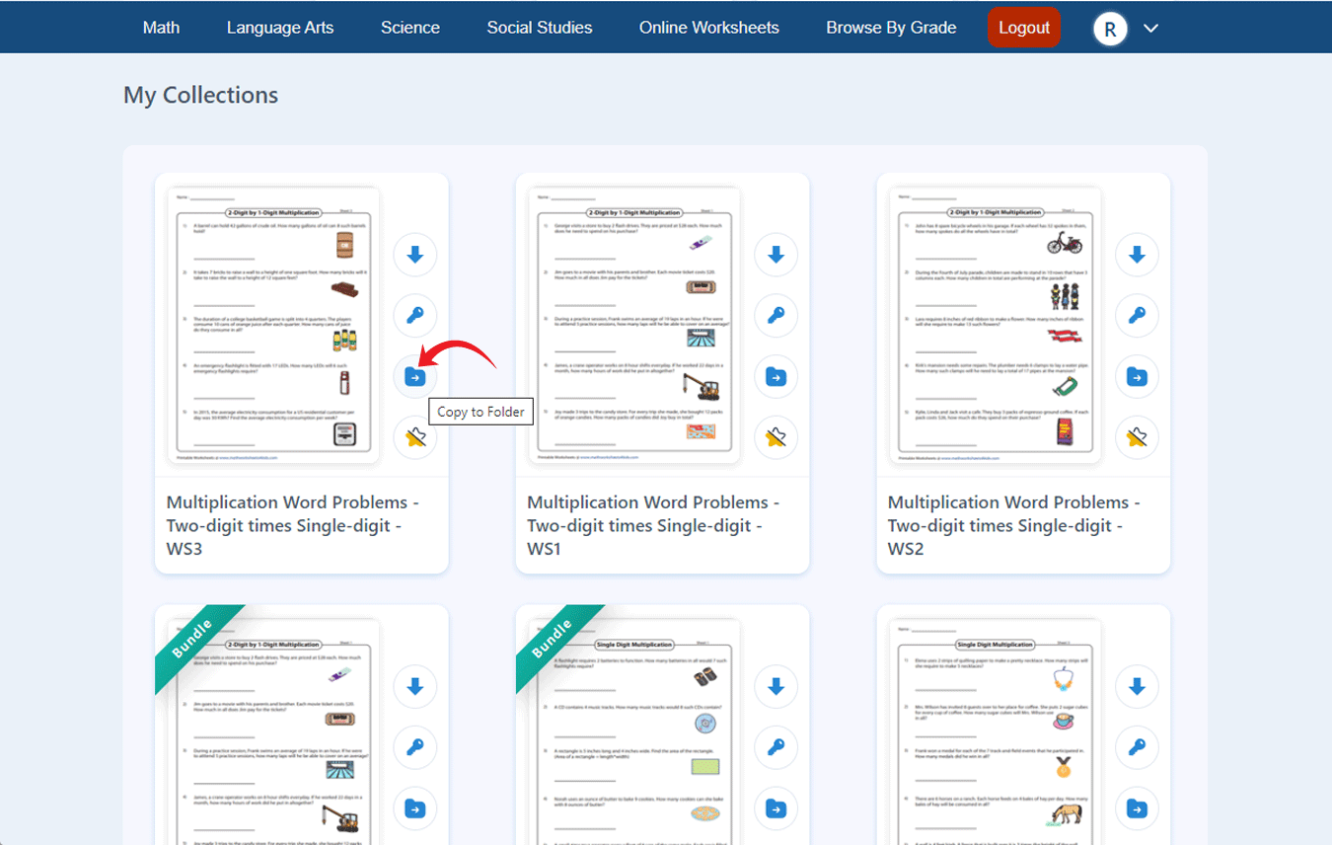1332x845 pixels.
Task: Open Single Digit Multiplication bundle thumbnail
Action: point(634,731)
